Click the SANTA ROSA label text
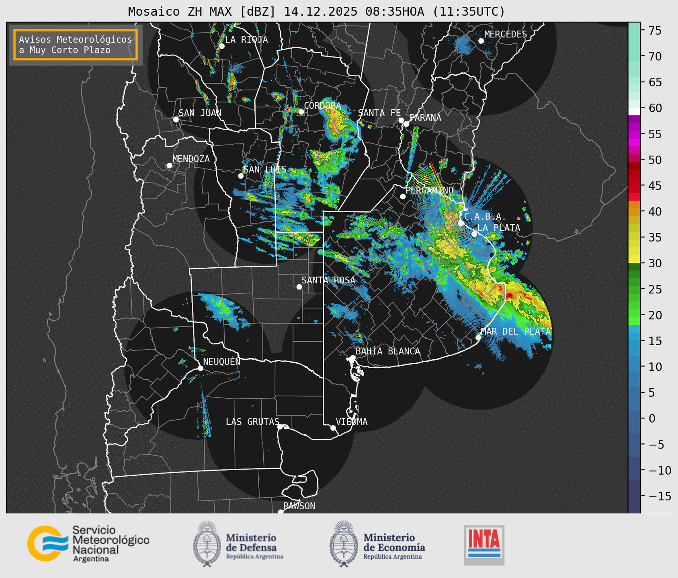This screenshot has height=578, width=678. (x=328, y=280)
